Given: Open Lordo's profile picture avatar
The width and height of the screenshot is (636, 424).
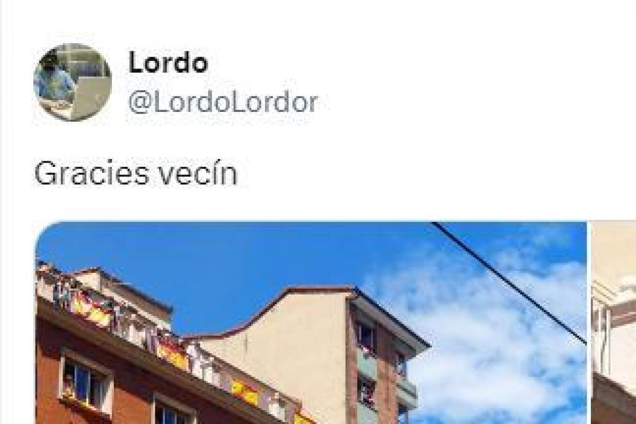Looking at the screenshot, I should tap(72, 82).
